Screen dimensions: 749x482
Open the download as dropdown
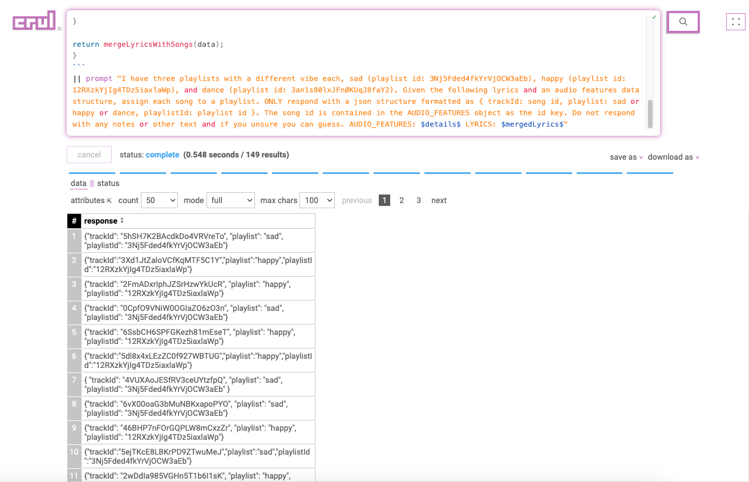click(673, 157)
